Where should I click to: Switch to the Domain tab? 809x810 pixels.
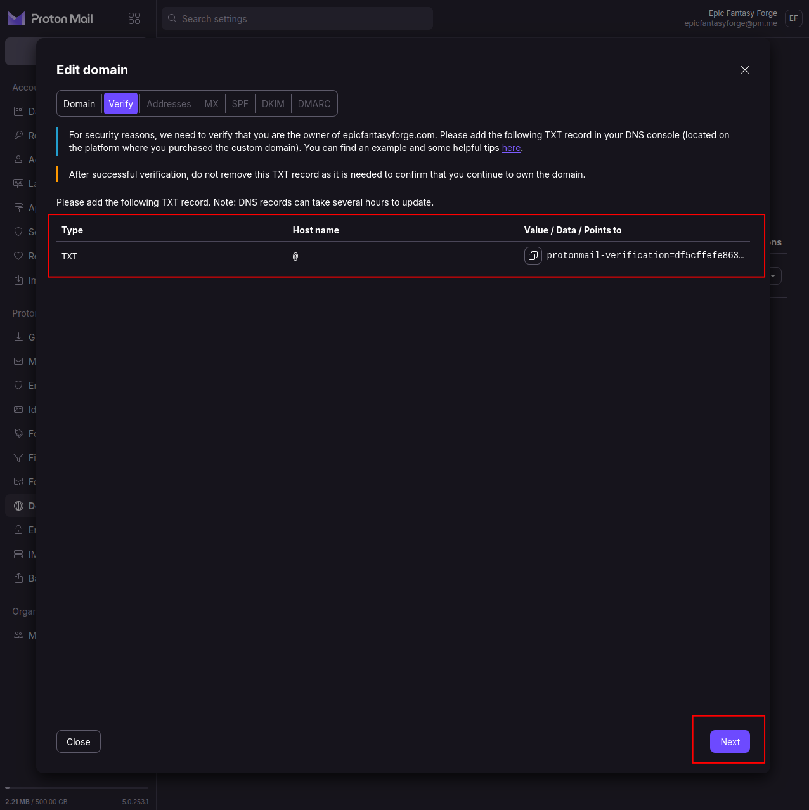click(x=79, y=103)
